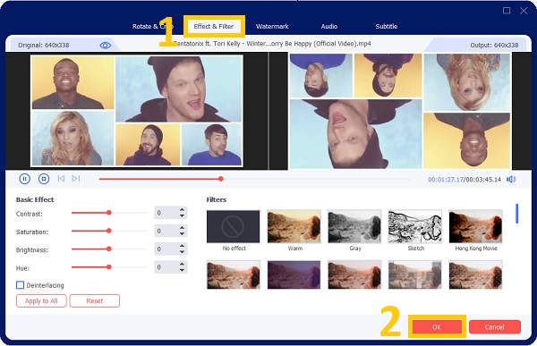The image size is (537, 346).
Task: Enable the Deinterlacing checkbox
Action: pos(21,285)
